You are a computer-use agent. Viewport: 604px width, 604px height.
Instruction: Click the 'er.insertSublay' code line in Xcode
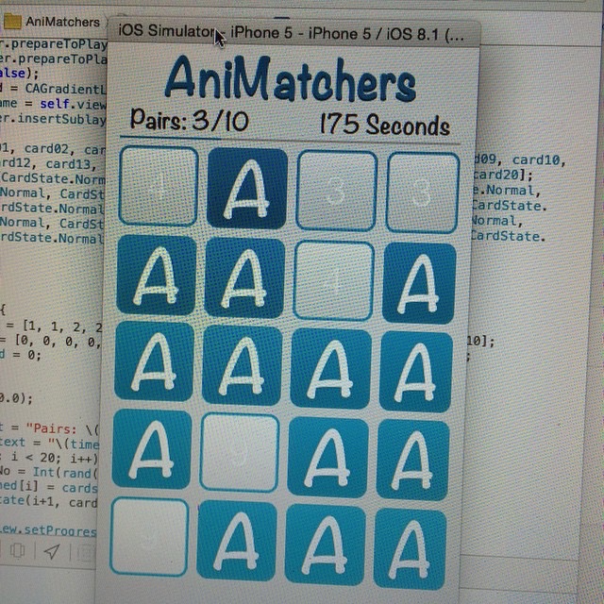click(x=53, y=119)
